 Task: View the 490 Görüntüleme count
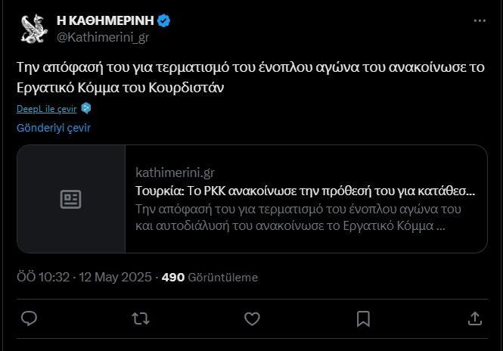(x=210, y=277)
